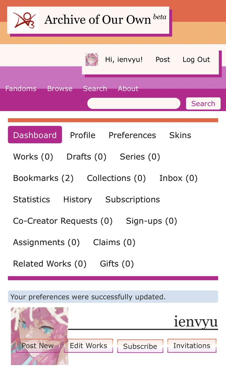
Task: Click the Invitations button
Action: pyautogui.click(x=192, y=346)
